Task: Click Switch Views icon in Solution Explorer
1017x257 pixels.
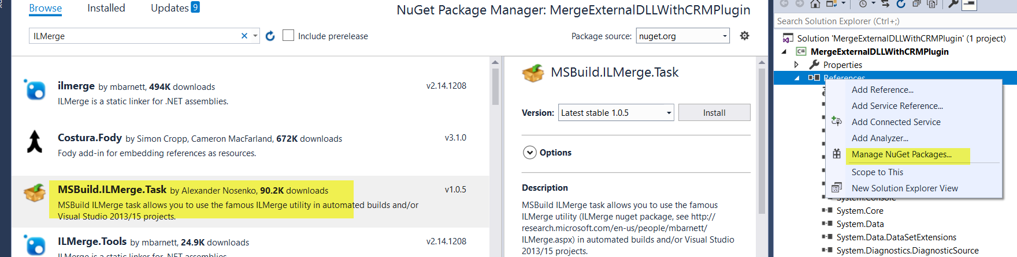Action: tap(832, 3)
